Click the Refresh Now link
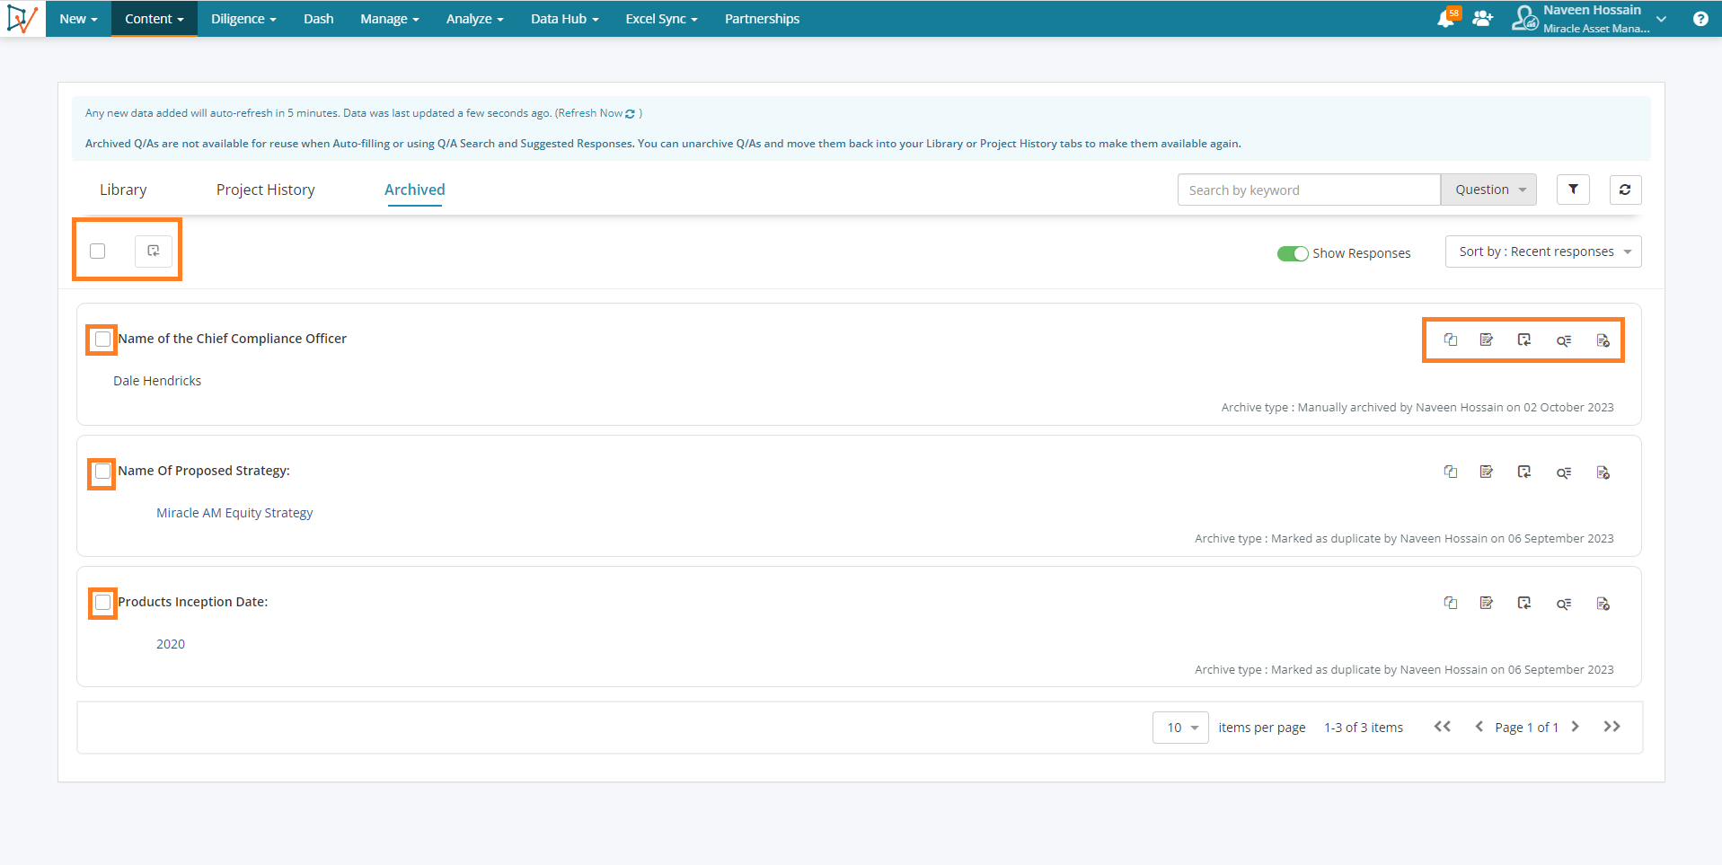The image size is (1722, 865). coord(590,113)
